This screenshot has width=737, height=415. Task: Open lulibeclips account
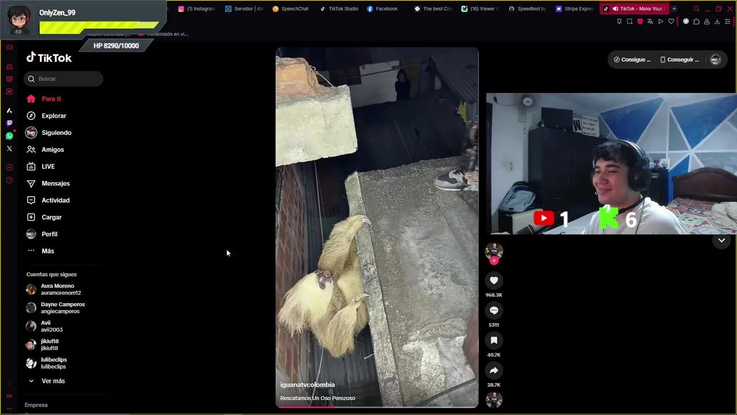pos(47,363)
